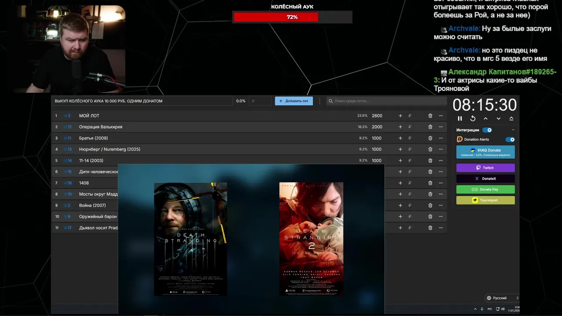Add amount to row 6 Дитя человеческое

click(x=400, y=172)
